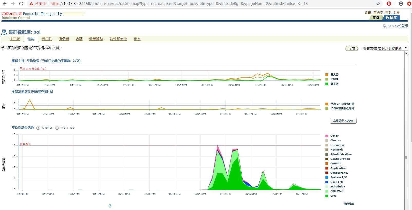Switch to 集群 top tab
Image resolution: width=412 pixels, height=210 pixels.
click(x=376, y=18)
